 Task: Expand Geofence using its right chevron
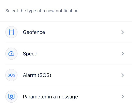123,32
